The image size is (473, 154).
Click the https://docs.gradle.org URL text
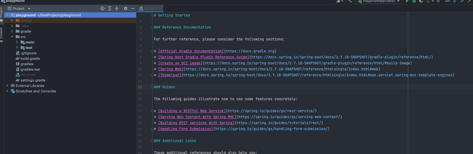[x=250, y=51]
